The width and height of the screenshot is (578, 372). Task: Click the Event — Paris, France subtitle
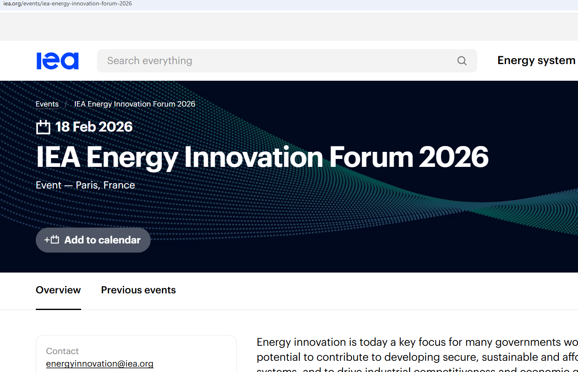pos(85,185)
